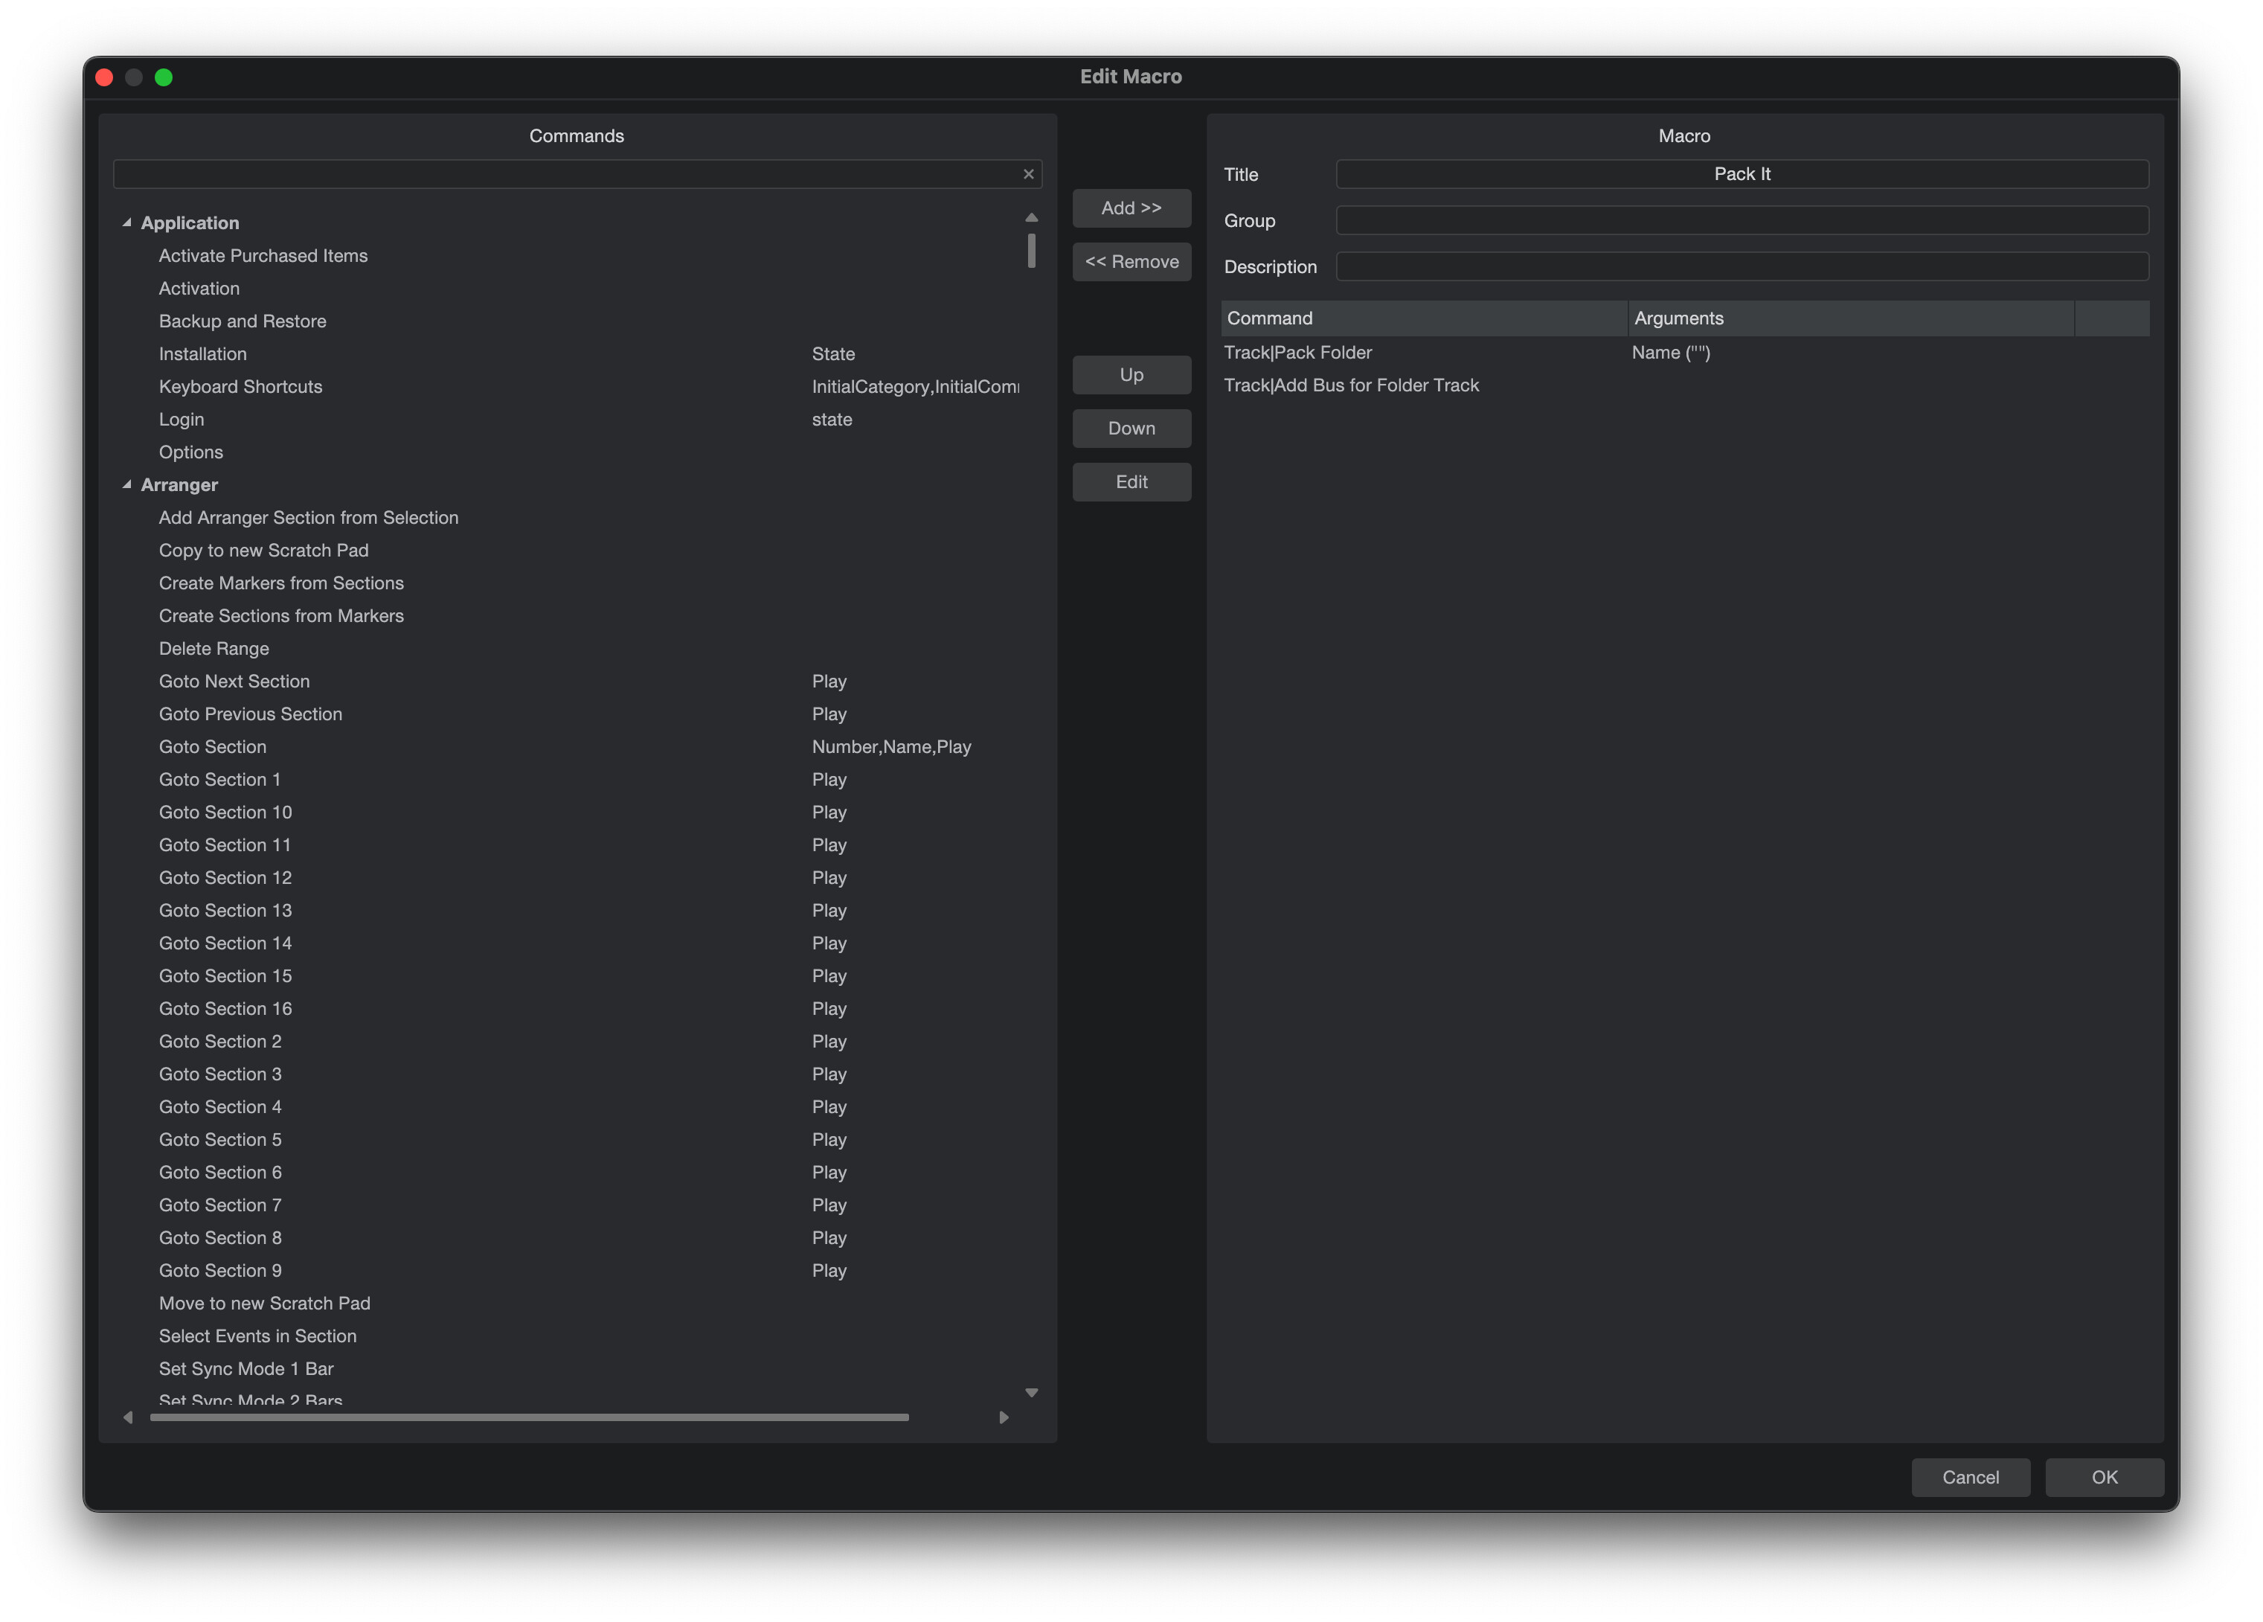Select Goto Previous Section command

click(251, 715)
